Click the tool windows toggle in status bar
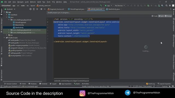Screen dimensions: 175x98 [x=1, y=86]
